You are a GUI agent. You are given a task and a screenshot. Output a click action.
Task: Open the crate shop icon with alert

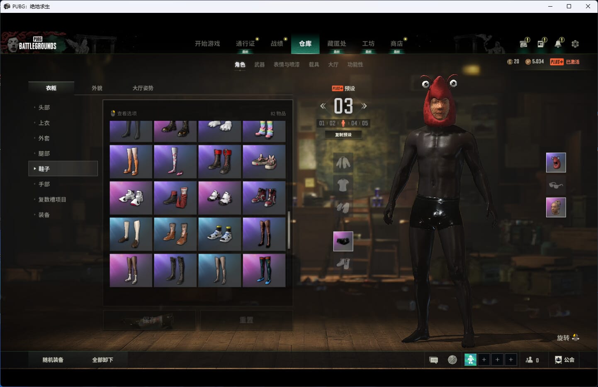click(524, 43)
